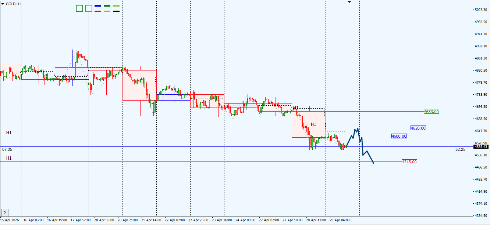Select the light green line swatch
Image resolution: width=490 pixels, height=225 pixels.
point(116,6)
